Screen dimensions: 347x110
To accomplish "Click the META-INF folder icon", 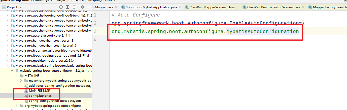I will tap(21, 76).
